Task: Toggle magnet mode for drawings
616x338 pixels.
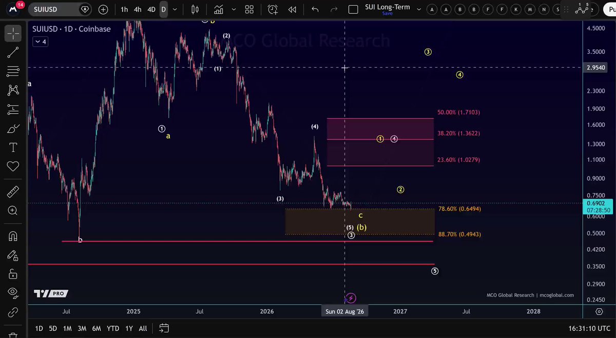Action: coord(13,236)
